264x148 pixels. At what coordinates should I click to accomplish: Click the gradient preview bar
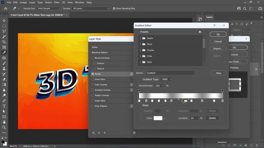pos(181,96)
